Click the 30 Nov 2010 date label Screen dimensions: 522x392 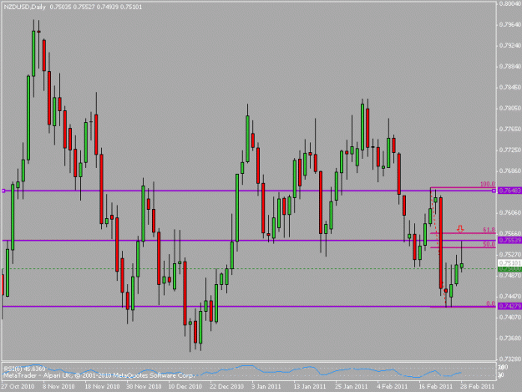[144, 387]
